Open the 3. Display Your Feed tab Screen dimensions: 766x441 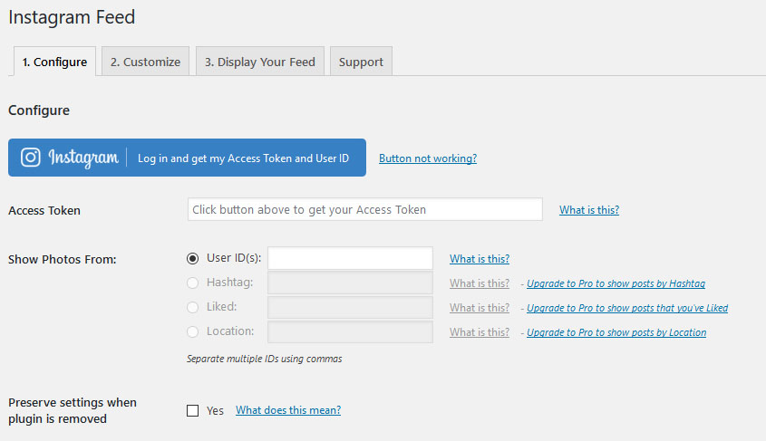pos(260,62)
